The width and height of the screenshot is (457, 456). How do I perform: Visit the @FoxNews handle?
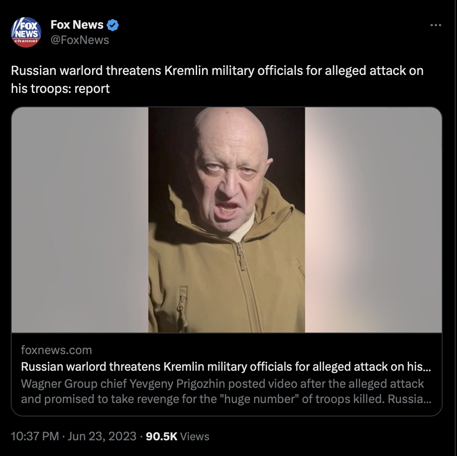79,40
